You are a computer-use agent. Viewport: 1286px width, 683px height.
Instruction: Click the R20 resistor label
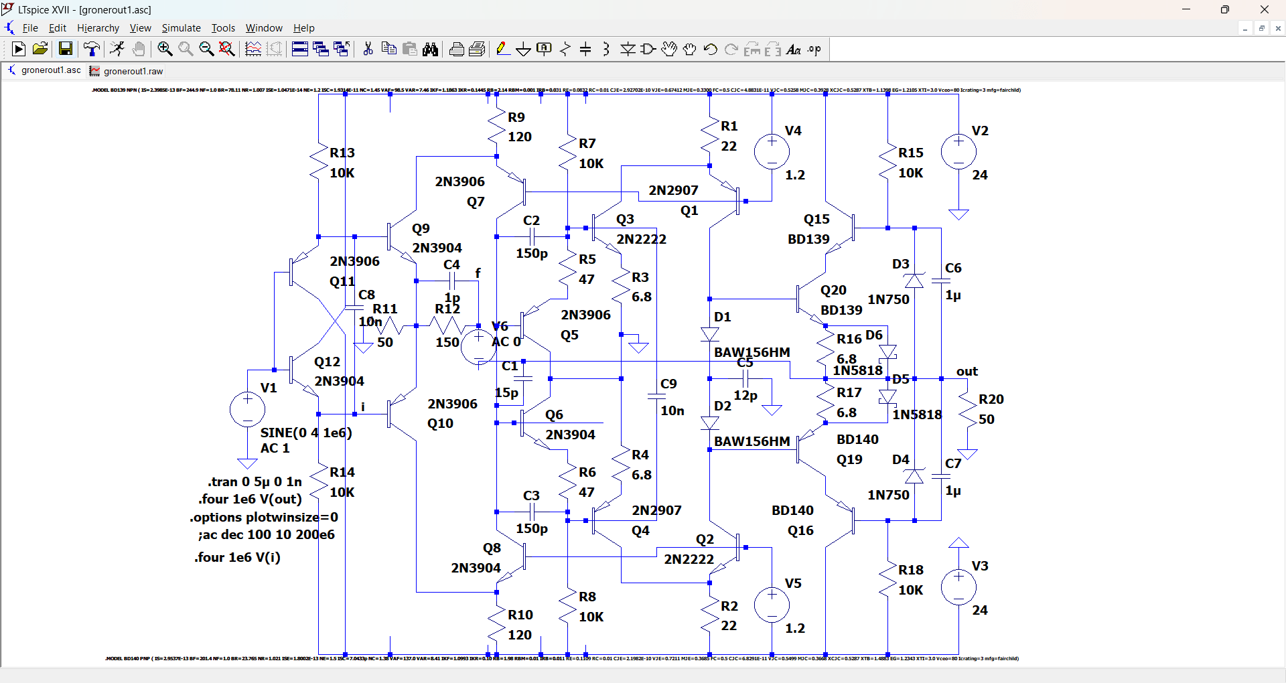tap(991, 399)
